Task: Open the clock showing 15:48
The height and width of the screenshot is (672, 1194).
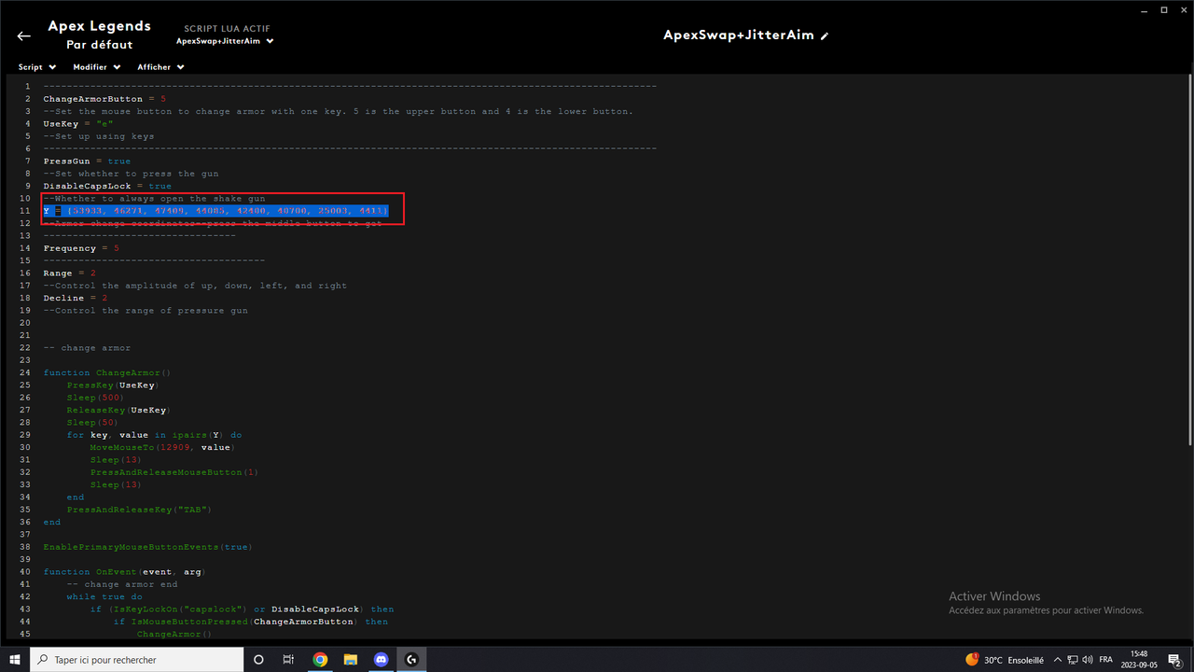Action: tap(1138, 659)
